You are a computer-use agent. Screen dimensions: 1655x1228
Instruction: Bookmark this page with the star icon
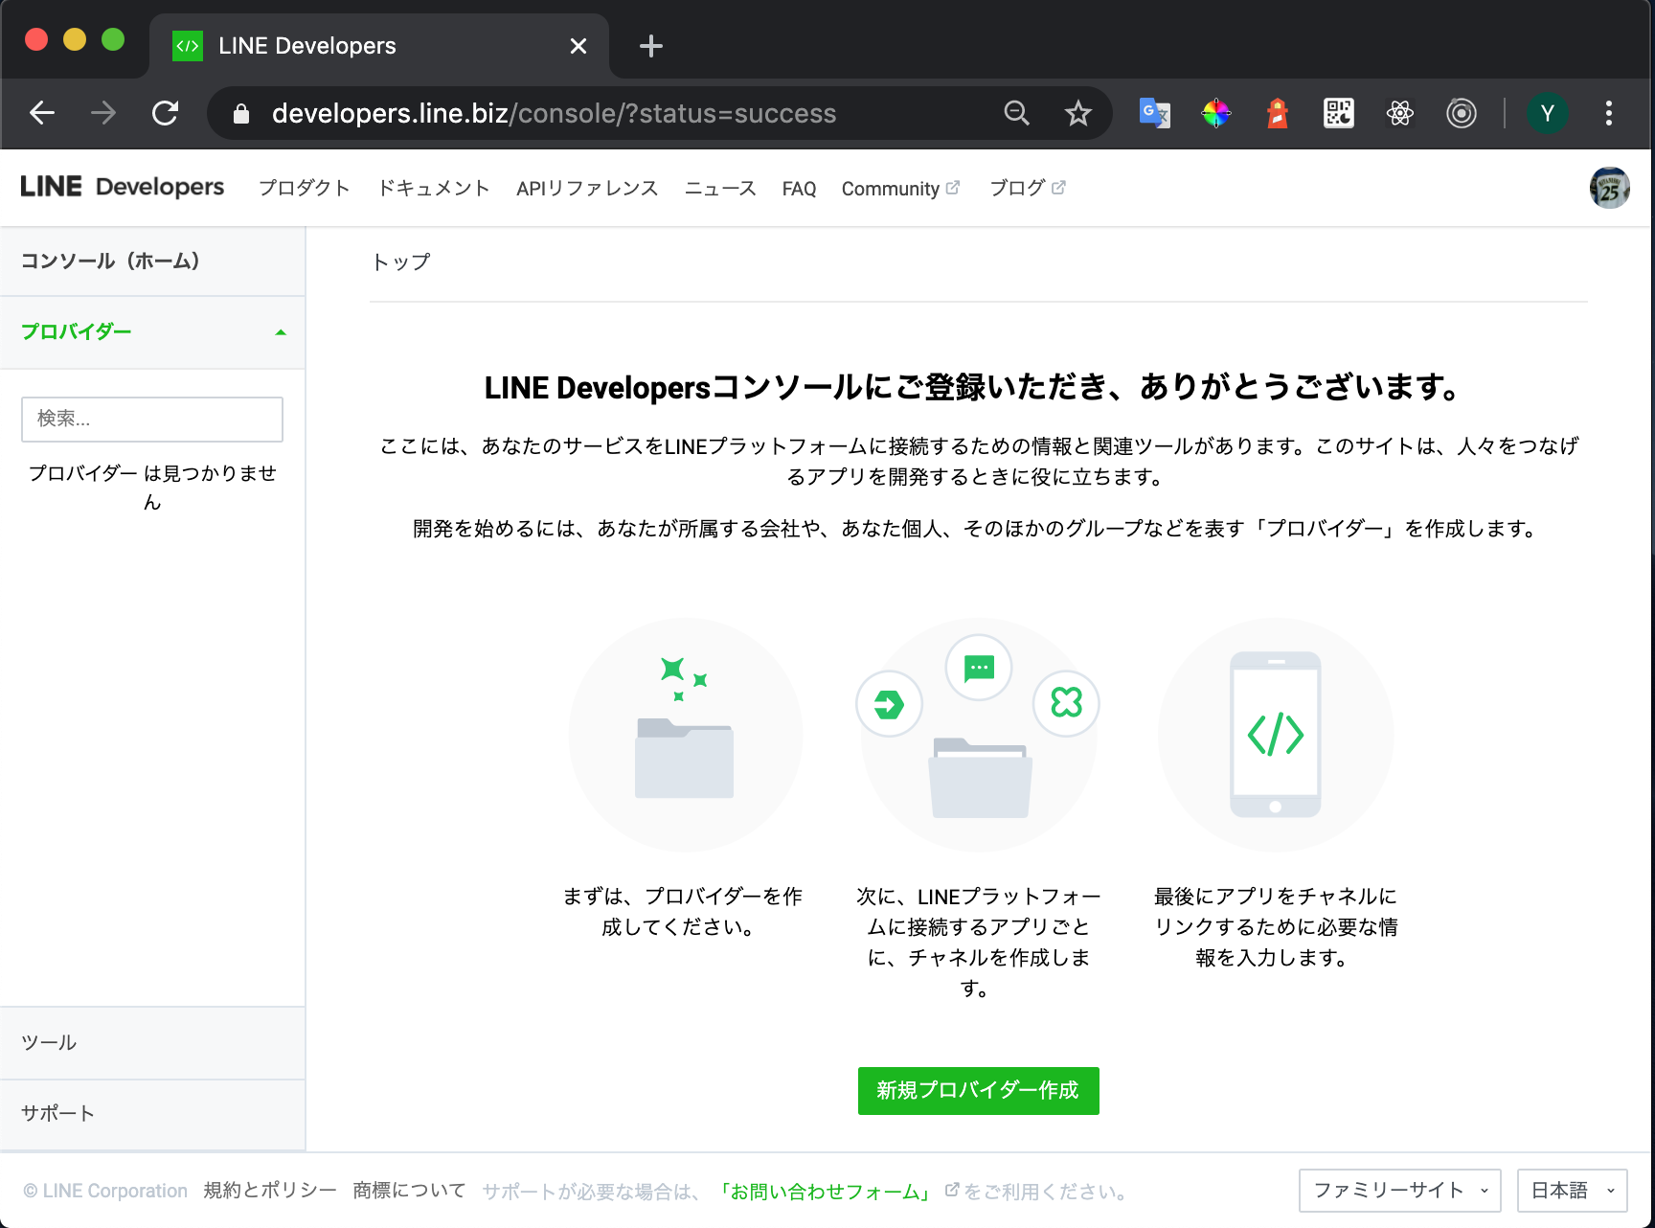click(1078, 113)
